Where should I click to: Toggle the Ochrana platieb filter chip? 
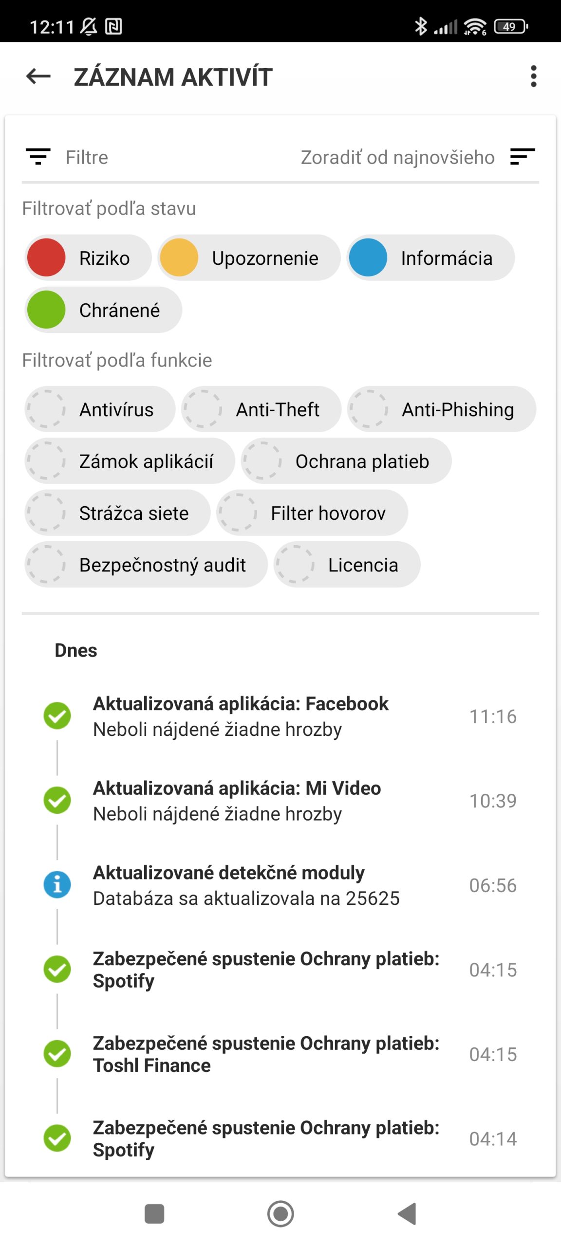(346, 461)
